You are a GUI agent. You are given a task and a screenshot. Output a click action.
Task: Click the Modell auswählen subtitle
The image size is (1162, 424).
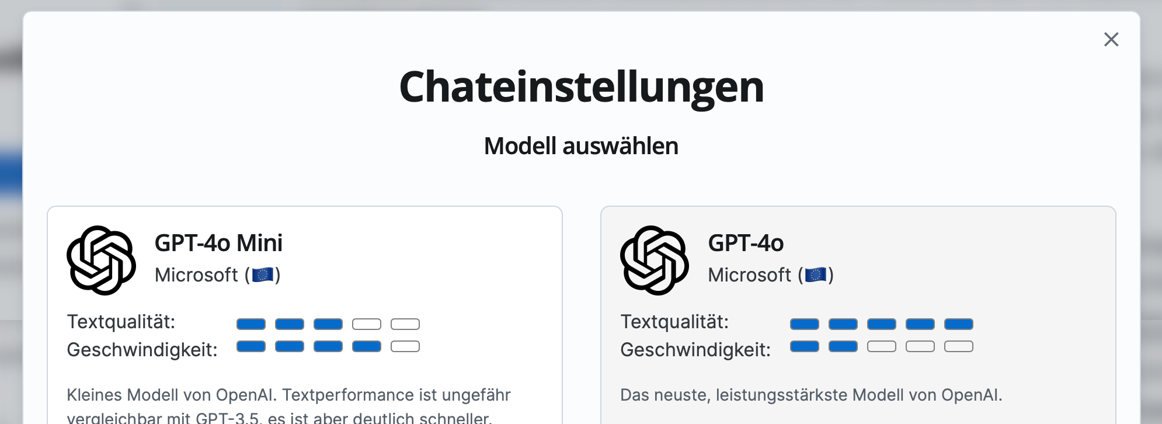(581, 147)
